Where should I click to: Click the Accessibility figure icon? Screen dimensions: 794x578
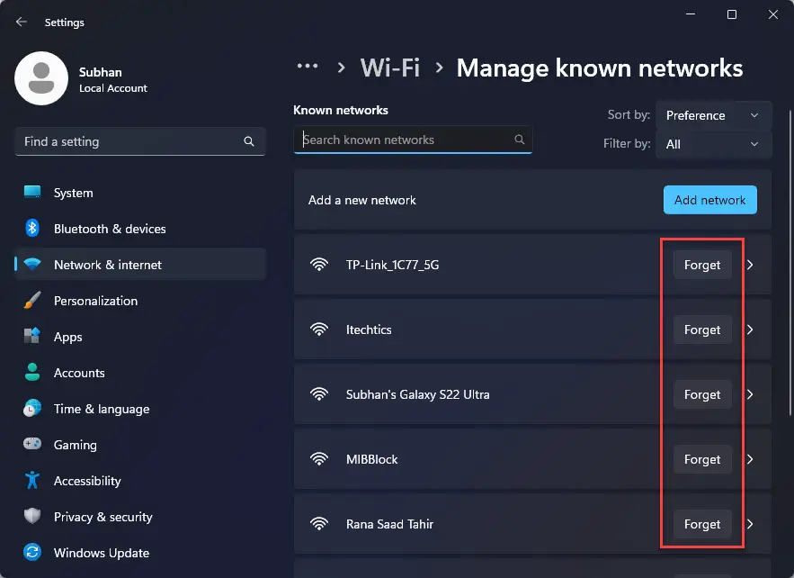point(32,480)
